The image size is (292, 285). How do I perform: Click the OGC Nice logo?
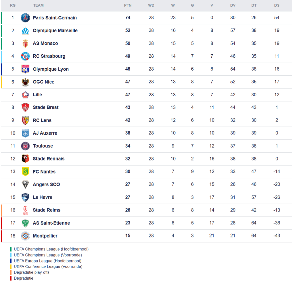click(x=25, y=82)
